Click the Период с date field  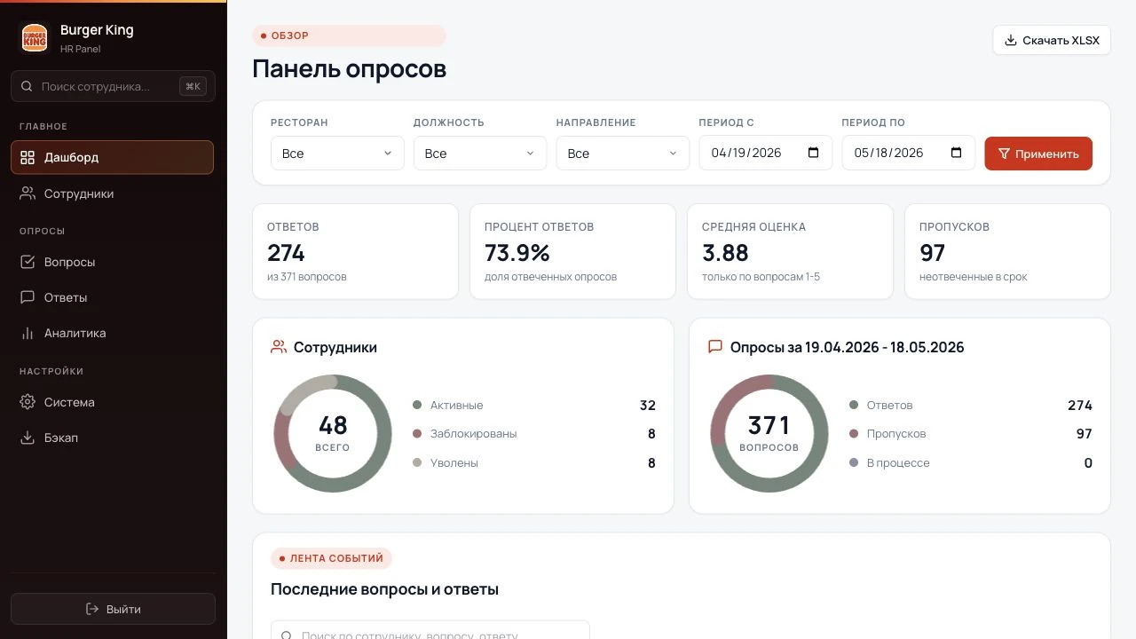766,153
